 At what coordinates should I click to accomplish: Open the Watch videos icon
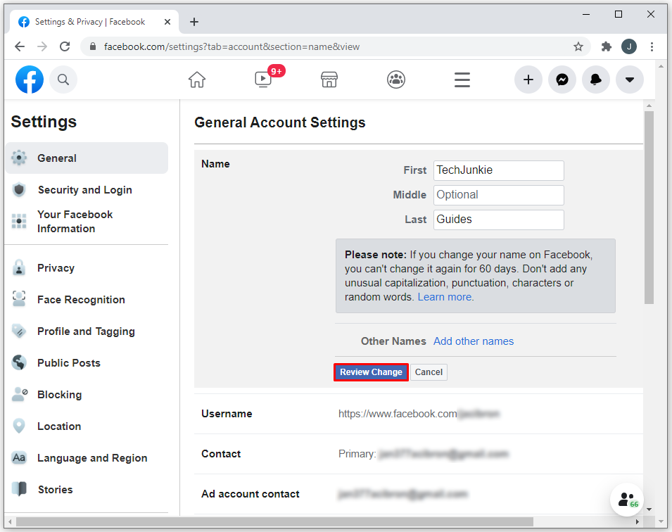click(x=264, y=80)
